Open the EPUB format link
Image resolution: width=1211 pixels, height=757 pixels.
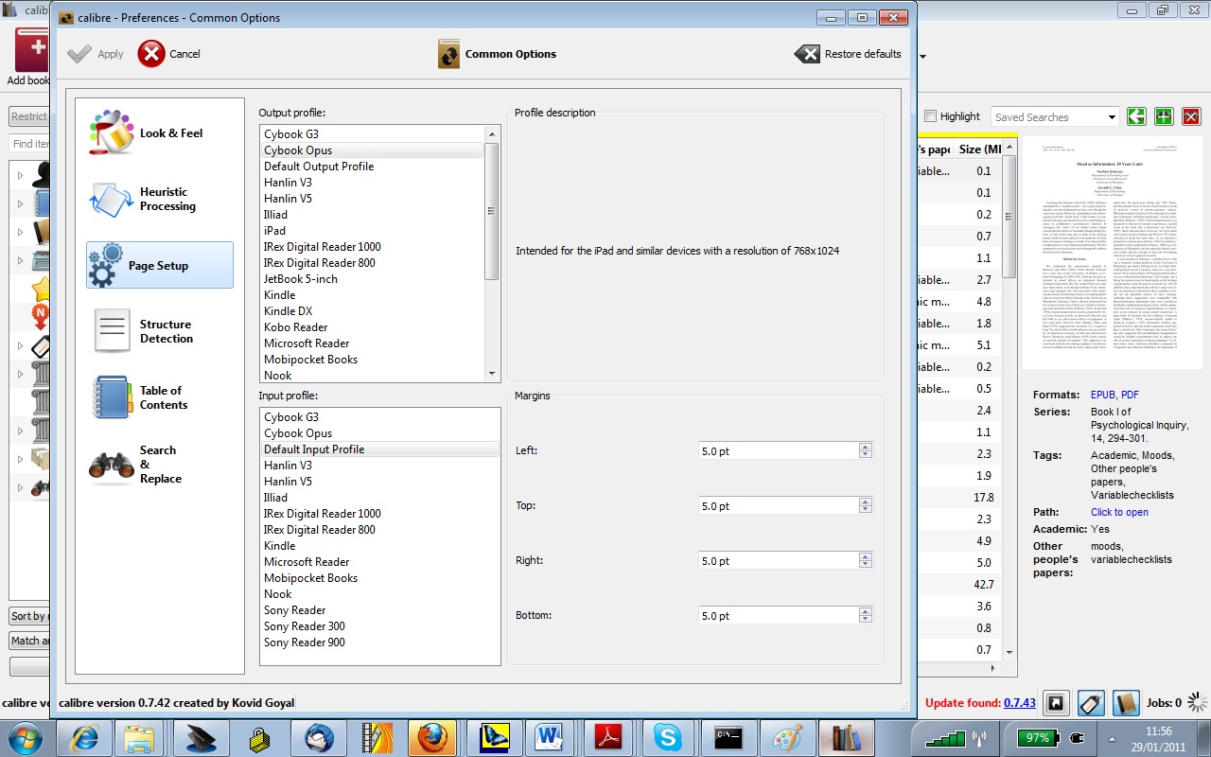pyautogui.click(x=1103, y=395)
